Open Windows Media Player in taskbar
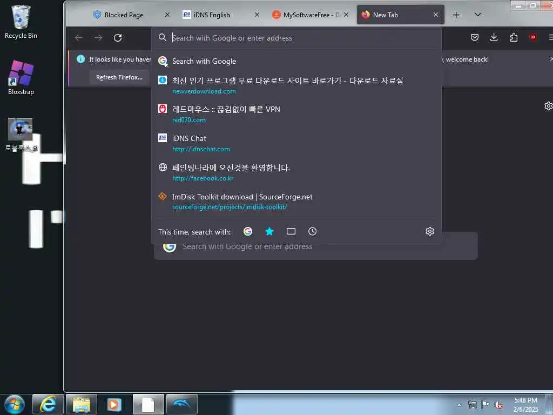Viewport: 553px width, 415px height. pyautogui.click(x=114, y=404)
